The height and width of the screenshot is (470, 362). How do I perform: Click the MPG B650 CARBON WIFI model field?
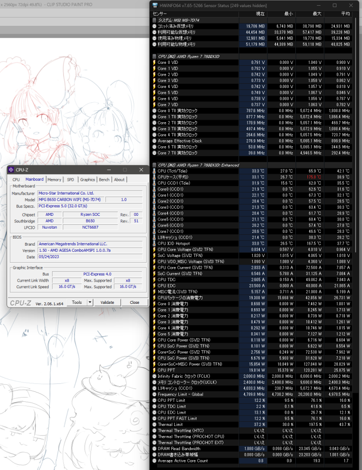click(71, 200)
